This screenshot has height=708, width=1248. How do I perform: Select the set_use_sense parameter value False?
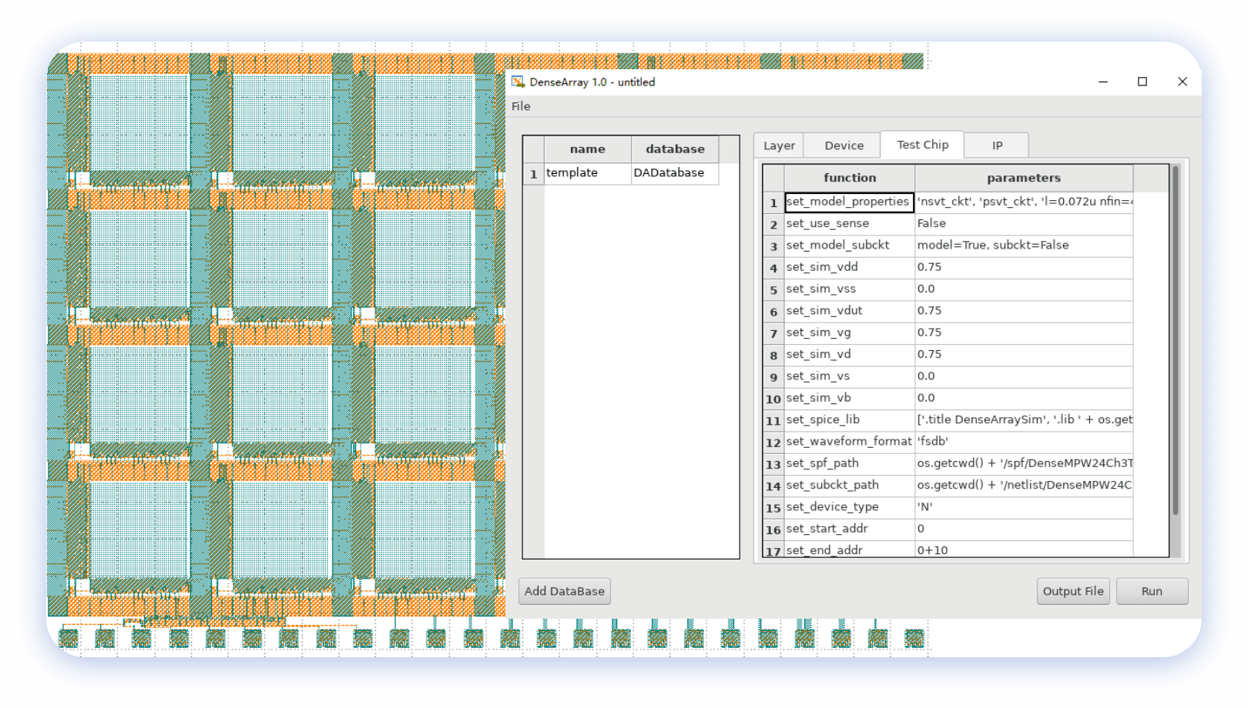click(1023, 223)
